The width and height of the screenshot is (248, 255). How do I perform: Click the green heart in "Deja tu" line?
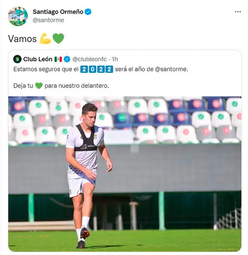38,85
